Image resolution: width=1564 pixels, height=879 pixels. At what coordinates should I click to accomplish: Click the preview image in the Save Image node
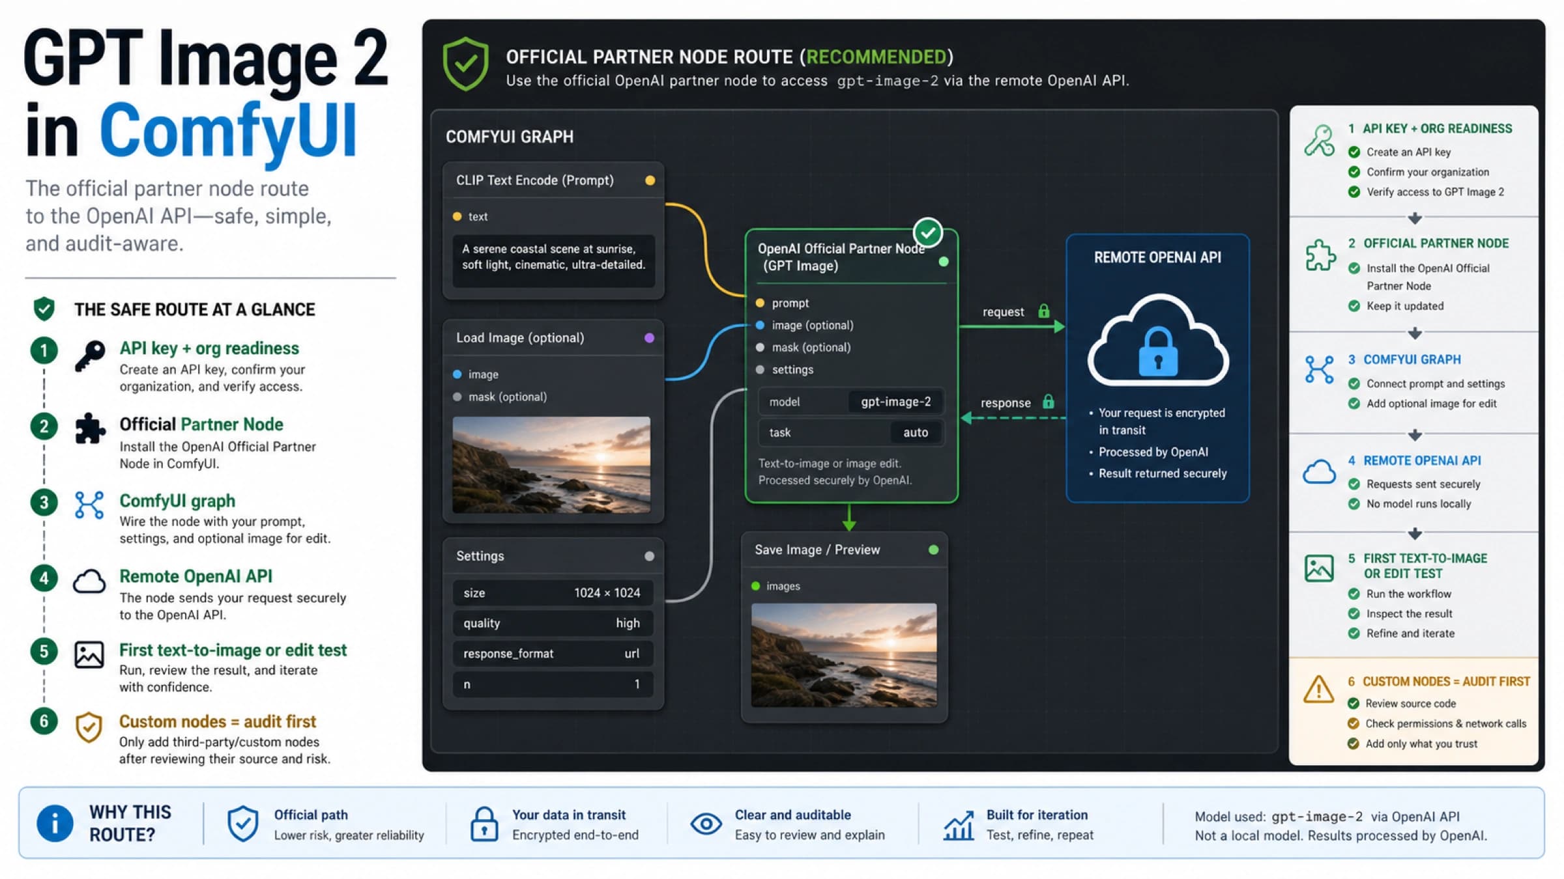click(844, 656)
